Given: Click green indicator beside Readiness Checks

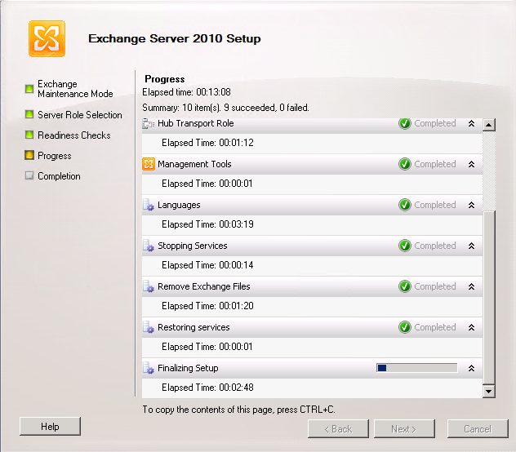Looking at the screenshot, I should click(x=29, y=135).
